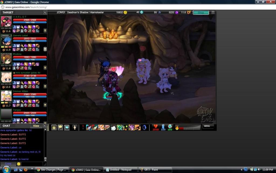
Task: Use the dark green orb ring in slot seven
Action: pos(125,128)
